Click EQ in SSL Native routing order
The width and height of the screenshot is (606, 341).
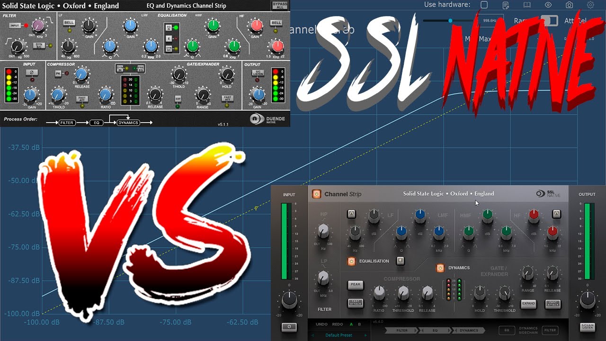(434, 330)
